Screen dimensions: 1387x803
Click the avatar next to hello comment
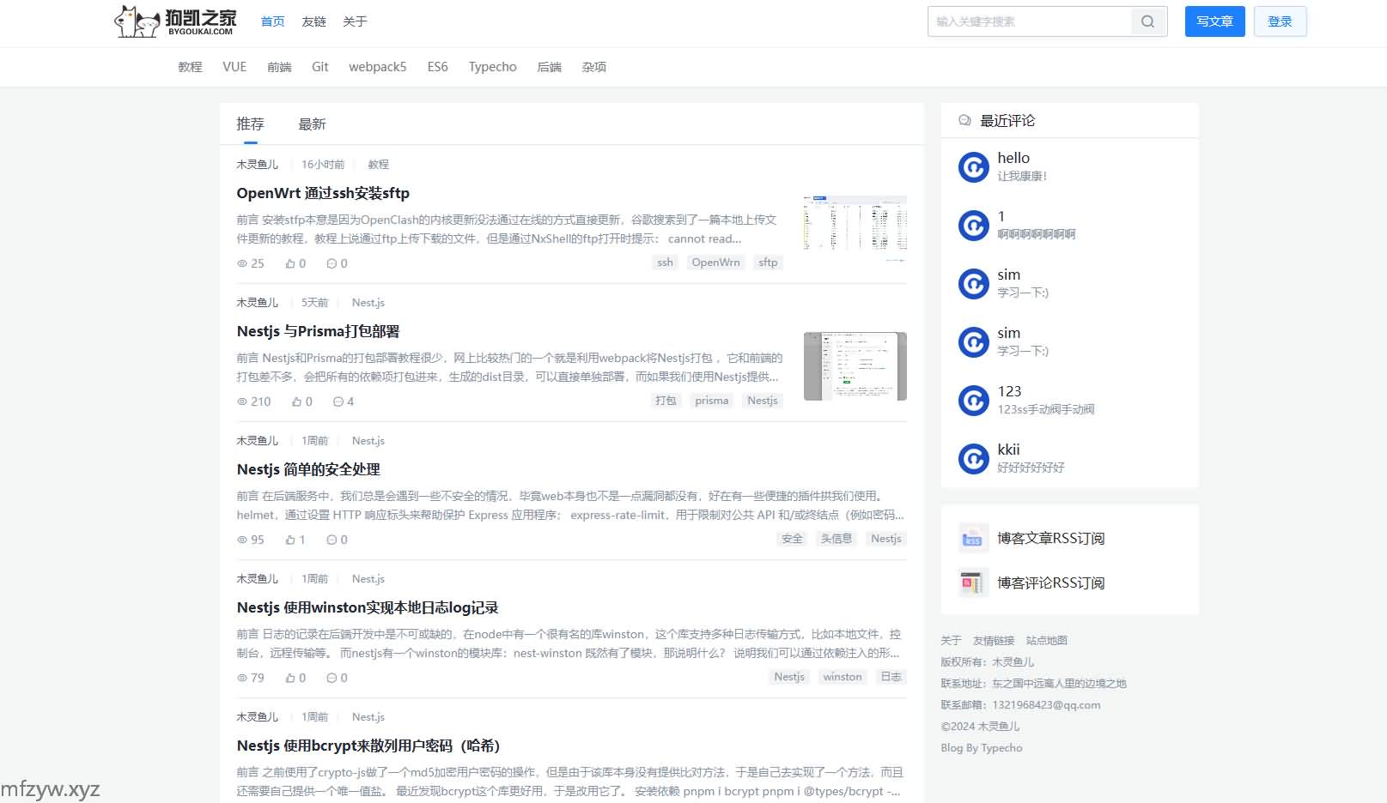coord(973,167)
